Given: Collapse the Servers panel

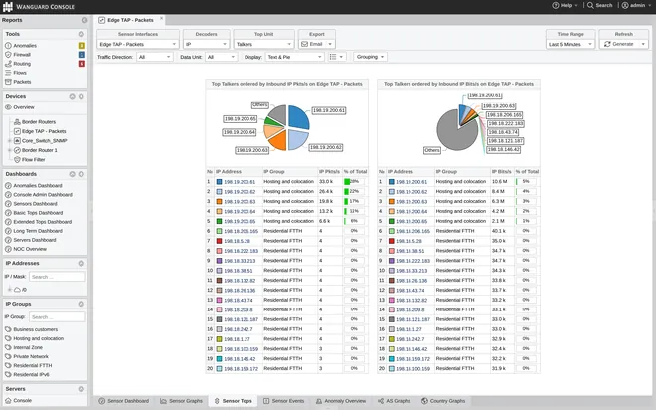Looking at the screenshot, I should 82,389.
